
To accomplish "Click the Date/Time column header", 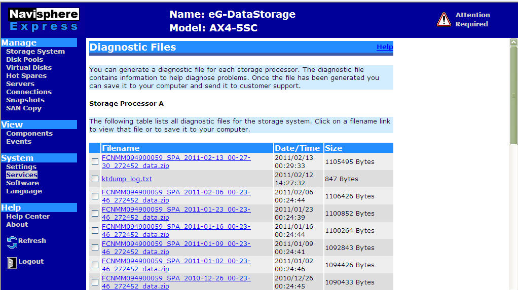I will click(x=299, y=148).
